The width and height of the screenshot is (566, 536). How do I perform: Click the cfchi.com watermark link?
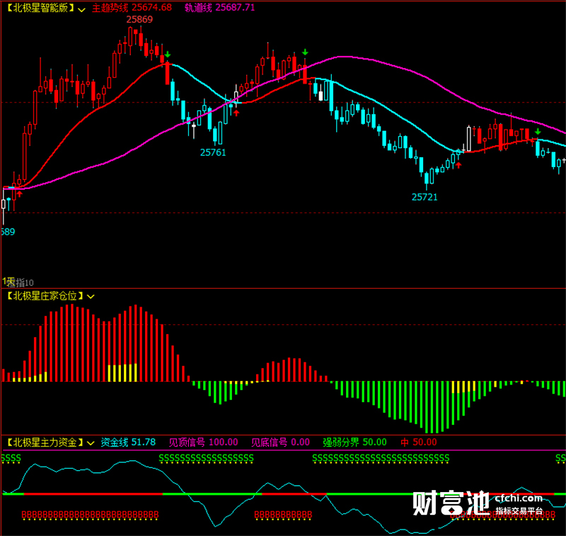click(519, 498)
